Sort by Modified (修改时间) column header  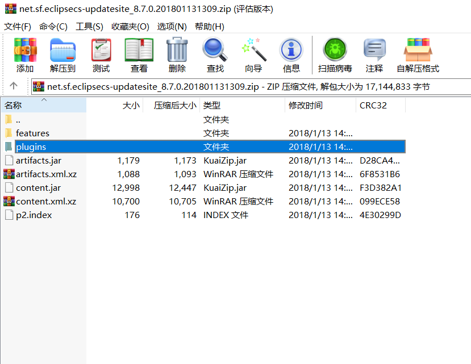[320, 105]
